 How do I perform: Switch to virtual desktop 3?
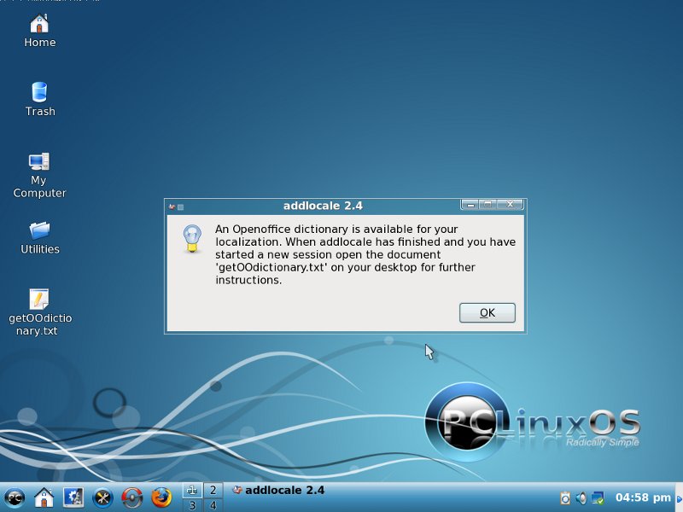(191, 505)
